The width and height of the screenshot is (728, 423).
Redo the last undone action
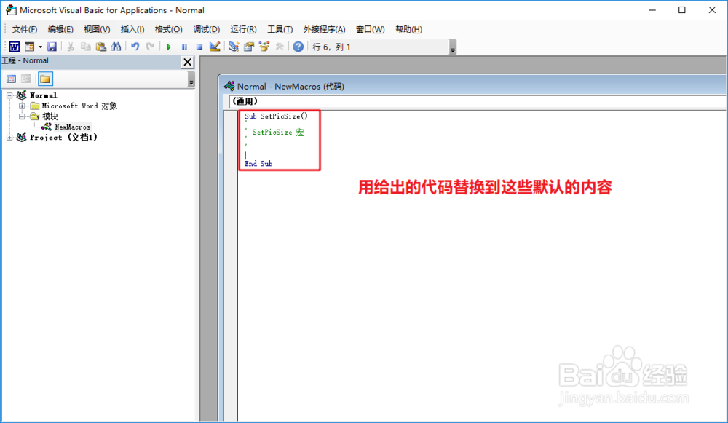150,47
